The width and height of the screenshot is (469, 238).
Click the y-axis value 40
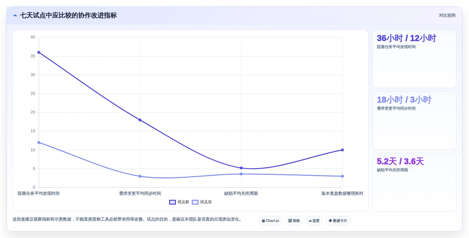33,37
